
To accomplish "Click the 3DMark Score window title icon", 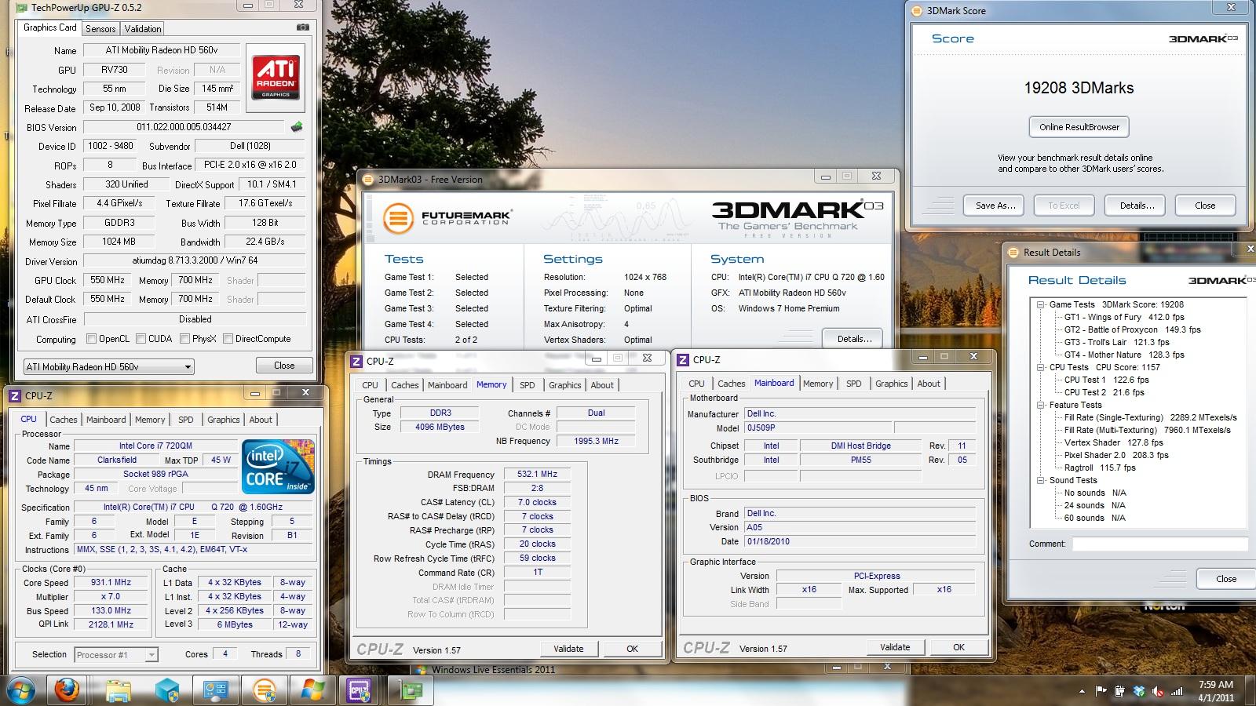I will [x=915, y=11].
